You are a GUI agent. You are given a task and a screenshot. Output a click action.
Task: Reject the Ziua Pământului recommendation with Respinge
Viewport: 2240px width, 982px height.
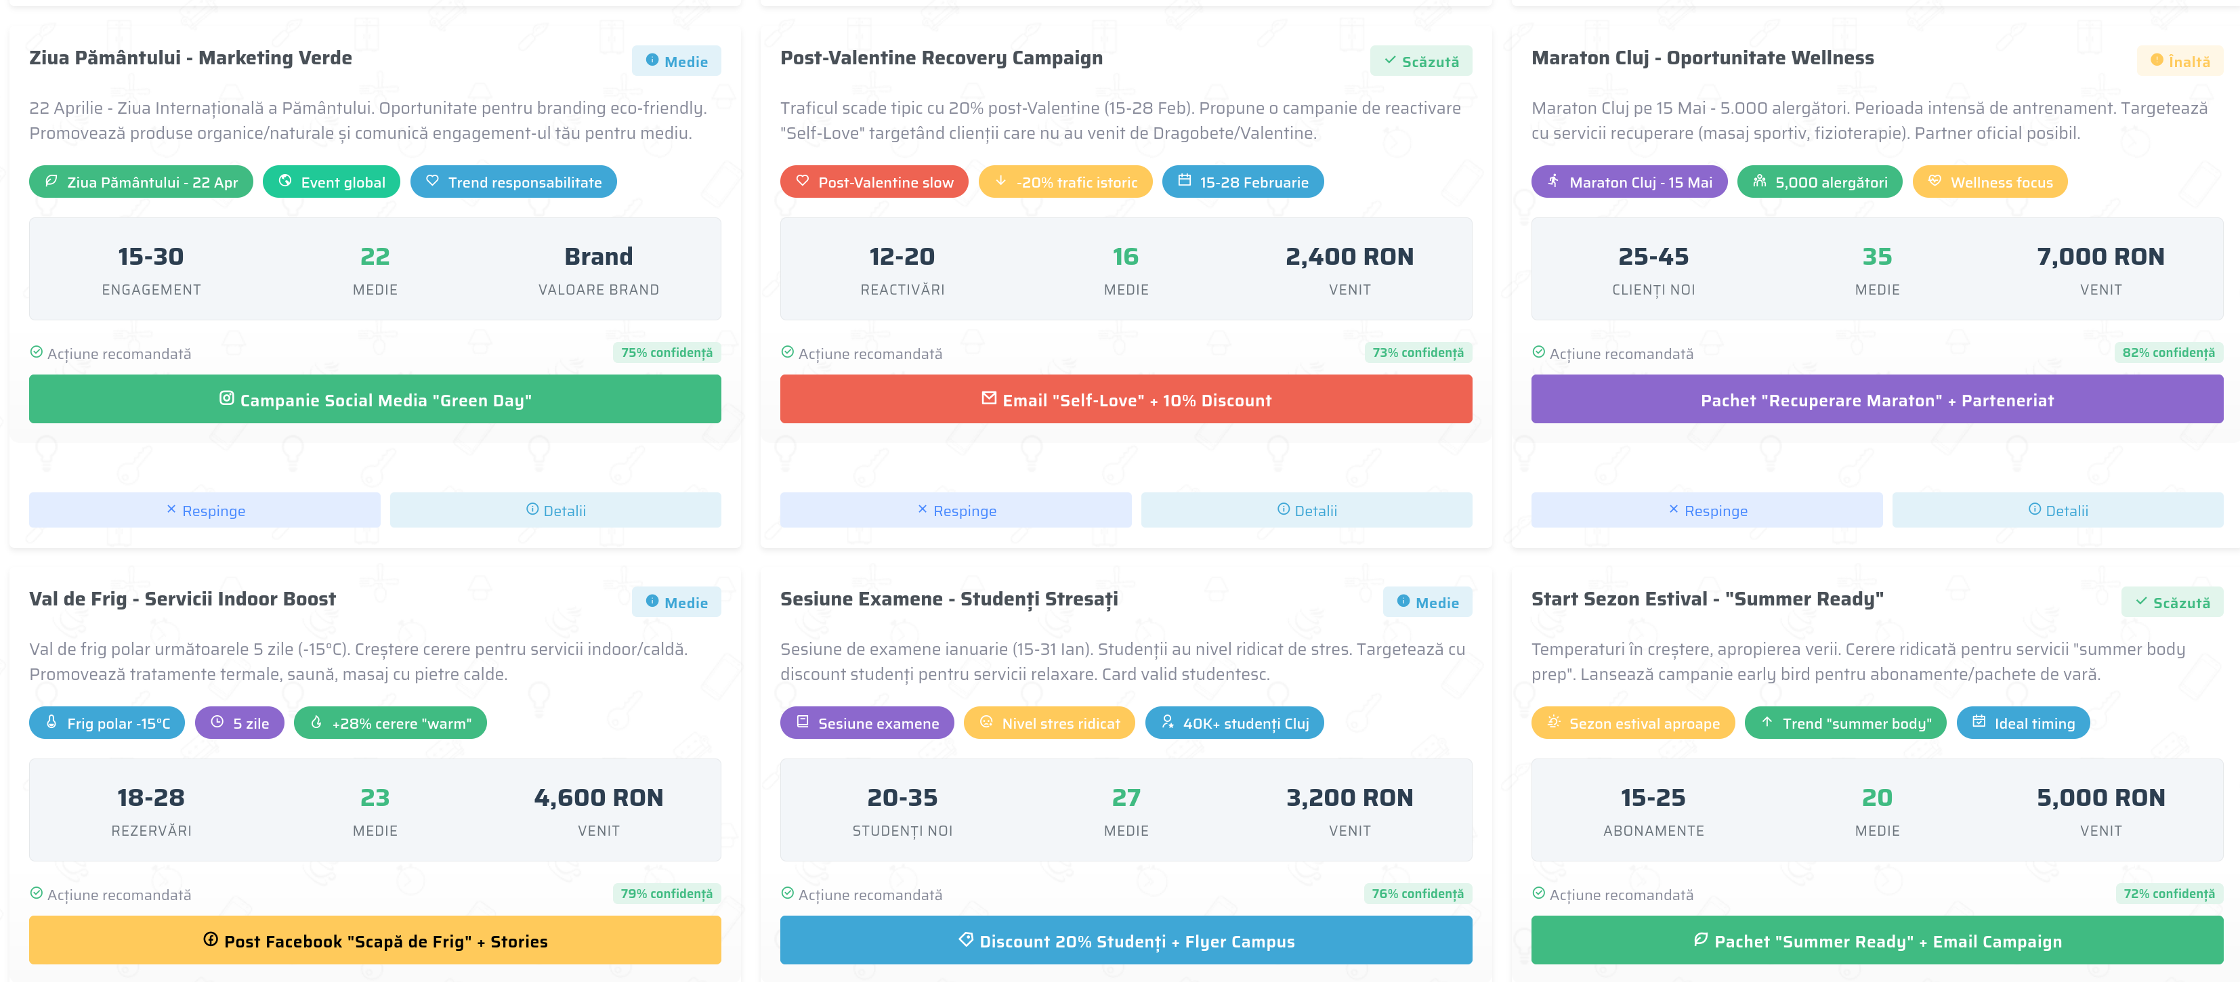[x=205, y=511]
